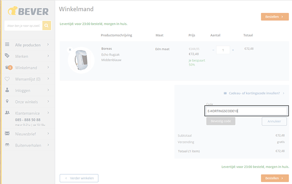Click the Verder winkelen button
The width and height of the screenshot is (292, 184).
(79, 178)
